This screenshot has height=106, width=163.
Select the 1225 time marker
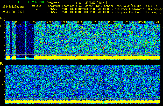click(80, 22)
